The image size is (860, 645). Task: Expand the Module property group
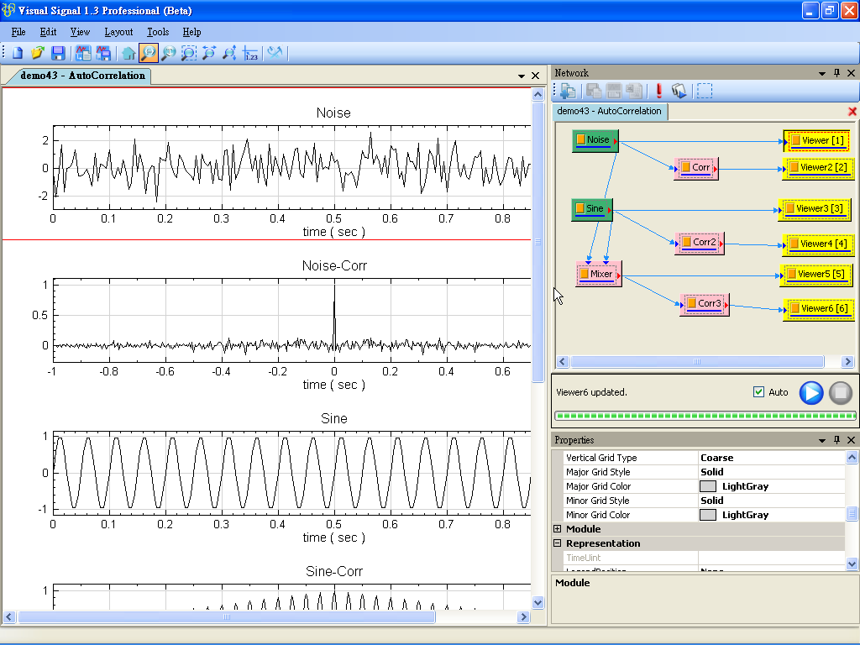tap(558, 529)
